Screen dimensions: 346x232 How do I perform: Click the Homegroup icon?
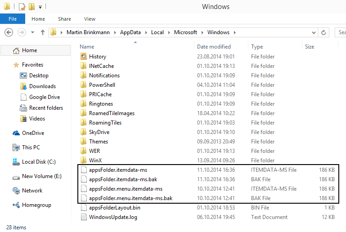pos(16,205)
